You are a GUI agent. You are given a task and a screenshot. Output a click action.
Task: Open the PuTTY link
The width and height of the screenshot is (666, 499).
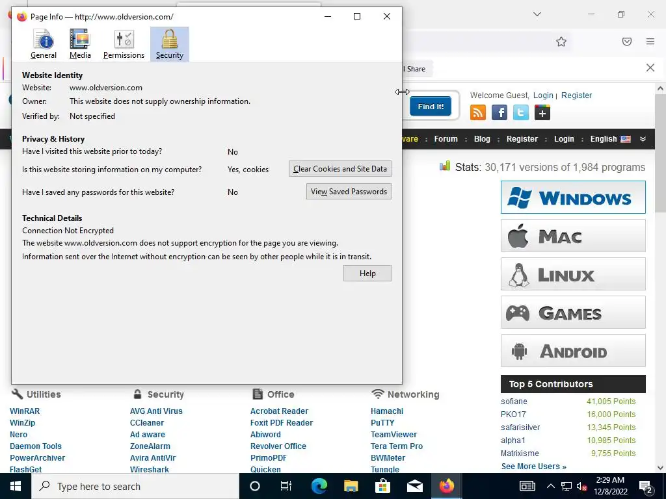(x=382, y=422)
